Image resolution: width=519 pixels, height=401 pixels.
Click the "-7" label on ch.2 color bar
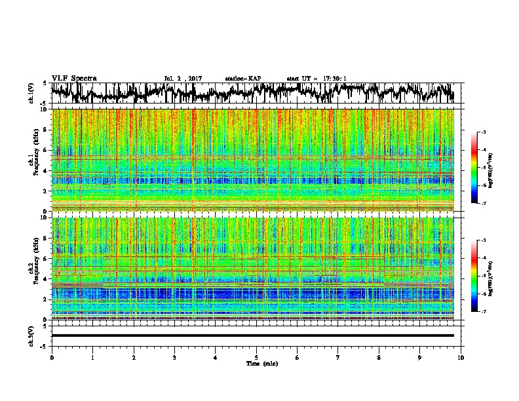tap(484, 311)
